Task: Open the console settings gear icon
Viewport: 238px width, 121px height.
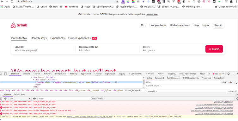Action: point(237,99)
